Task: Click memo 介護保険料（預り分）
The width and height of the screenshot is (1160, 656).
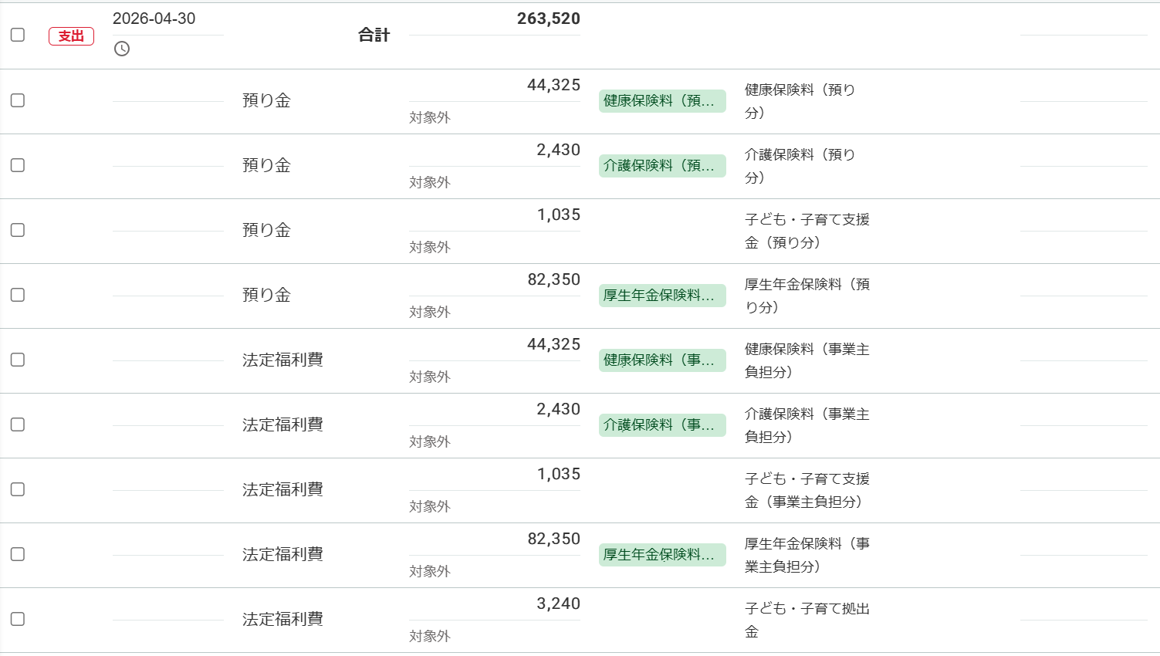Action: [x=800, y=166]
